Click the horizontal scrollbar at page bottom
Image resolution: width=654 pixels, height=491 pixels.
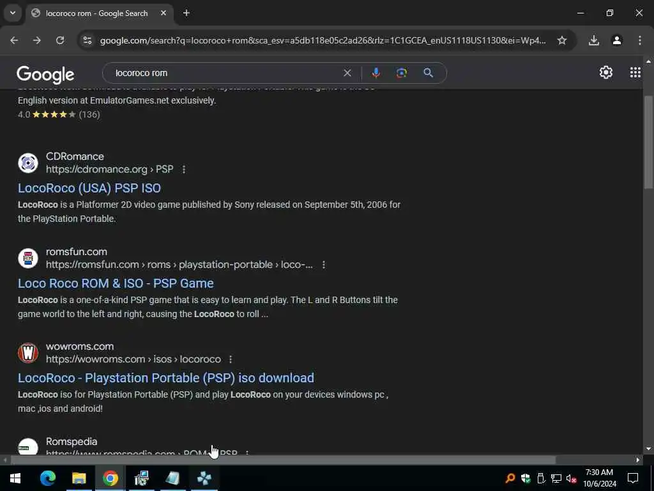[x=283, y=460]
